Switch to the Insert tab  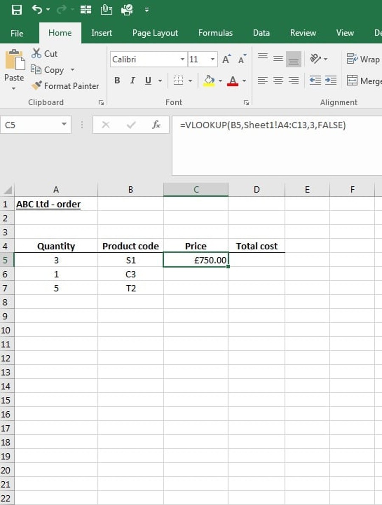101,33
